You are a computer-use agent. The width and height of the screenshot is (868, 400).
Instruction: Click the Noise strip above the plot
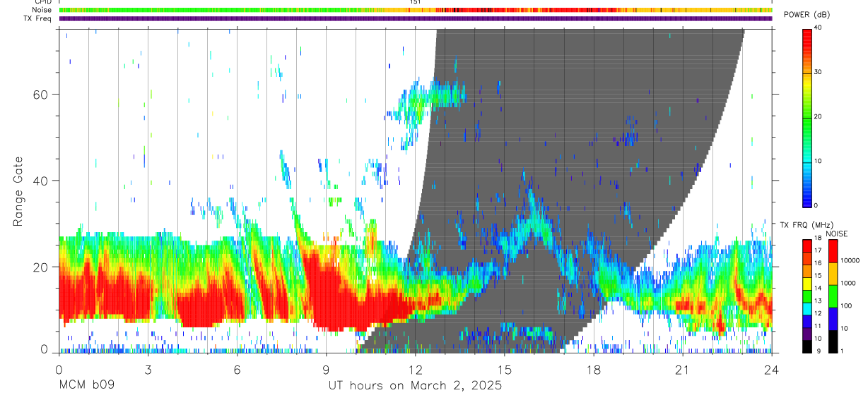(x=416, y=11)
